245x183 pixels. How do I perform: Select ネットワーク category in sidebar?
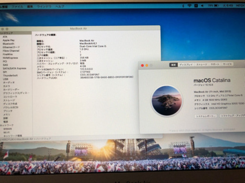pos(7,125)
